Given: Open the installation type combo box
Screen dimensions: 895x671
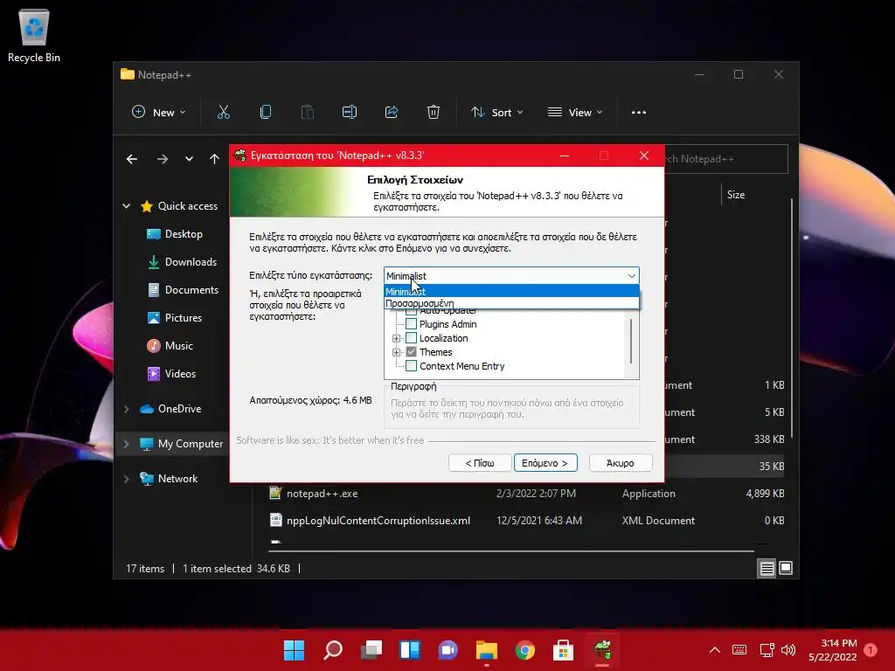Looking at the screenshot, I should point(511,275).
